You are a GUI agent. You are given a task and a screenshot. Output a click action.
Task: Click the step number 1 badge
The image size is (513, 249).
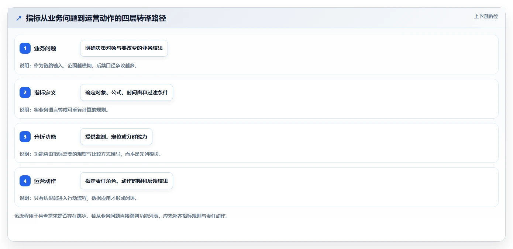coord(25,48)
